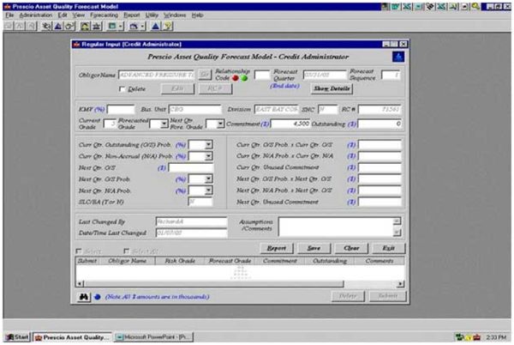Click the Next Qtr. O/S ($) input field
The width and height of the screenshot is (514, 345).
(191, 167)
